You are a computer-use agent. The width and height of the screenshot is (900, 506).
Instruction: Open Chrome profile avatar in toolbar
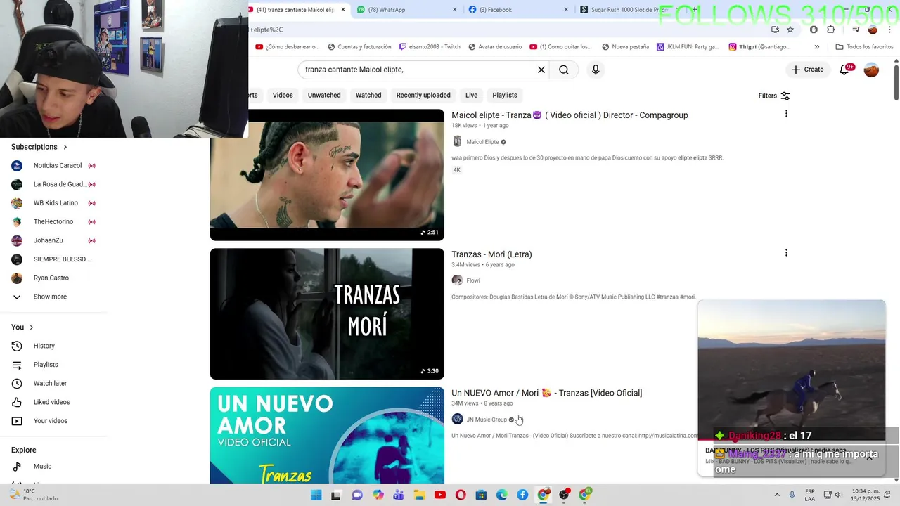click(873, 30)
